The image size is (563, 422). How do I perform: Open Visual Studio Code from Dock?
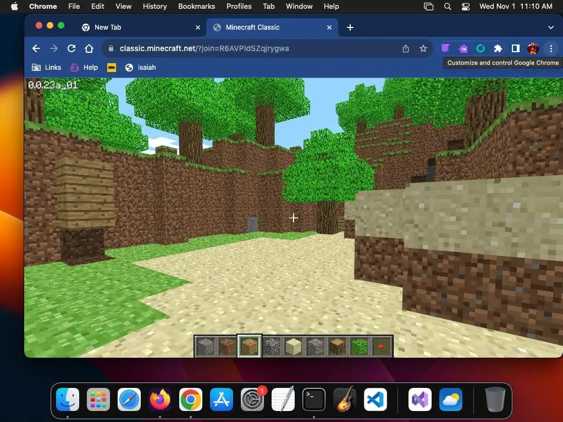pyautogui.click(x=375, y=399)
